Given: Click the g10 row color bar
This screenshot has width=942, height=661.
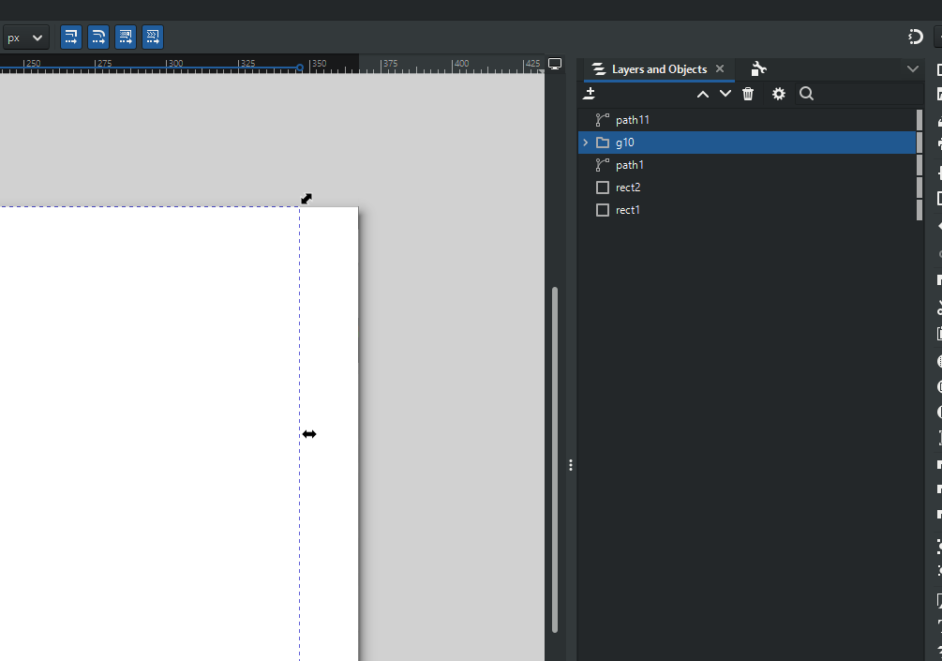Looking at the screenshot, I should pos(920,143).
